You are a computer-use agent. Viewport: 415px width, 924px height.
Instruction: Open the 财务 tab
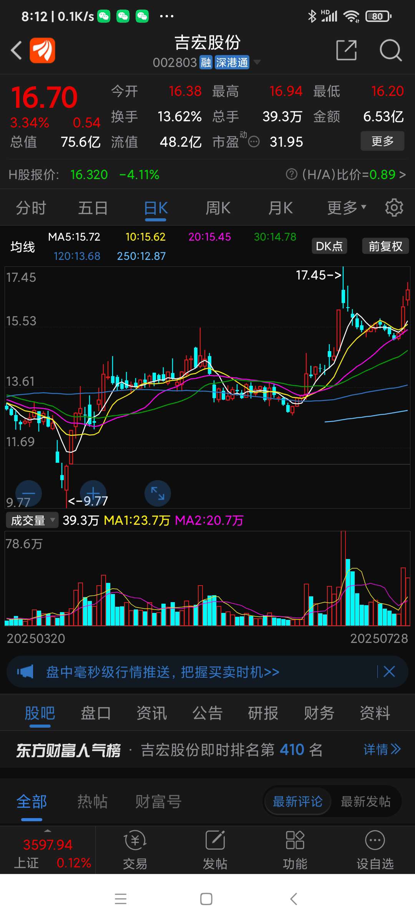pos(319,713)
